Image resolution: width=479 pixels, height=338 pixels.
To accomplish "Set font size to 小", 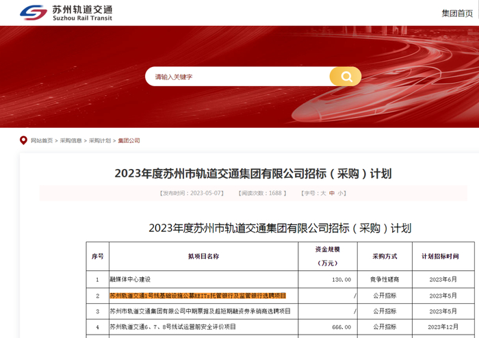I will pos(340,193).
